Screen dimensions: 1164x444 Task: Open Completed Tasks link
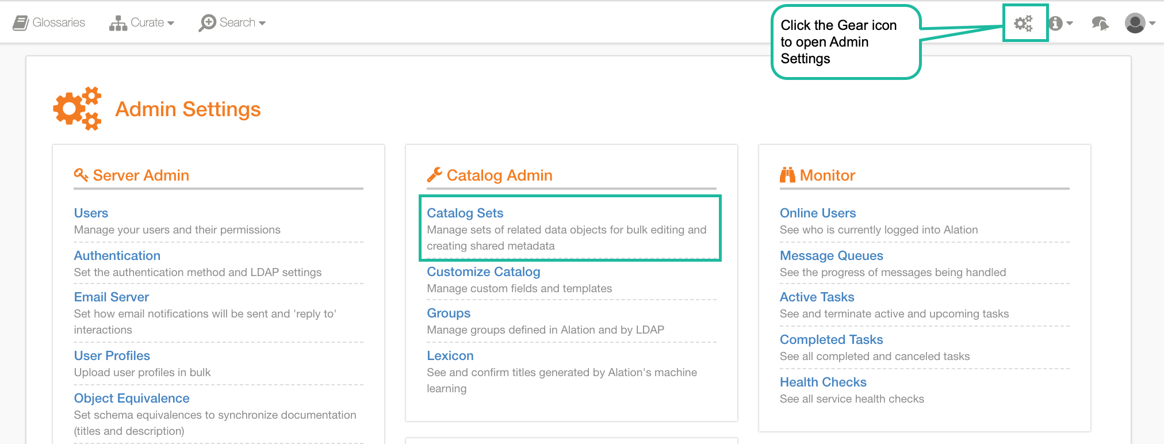pyautogui.click(x=832, y=339)
